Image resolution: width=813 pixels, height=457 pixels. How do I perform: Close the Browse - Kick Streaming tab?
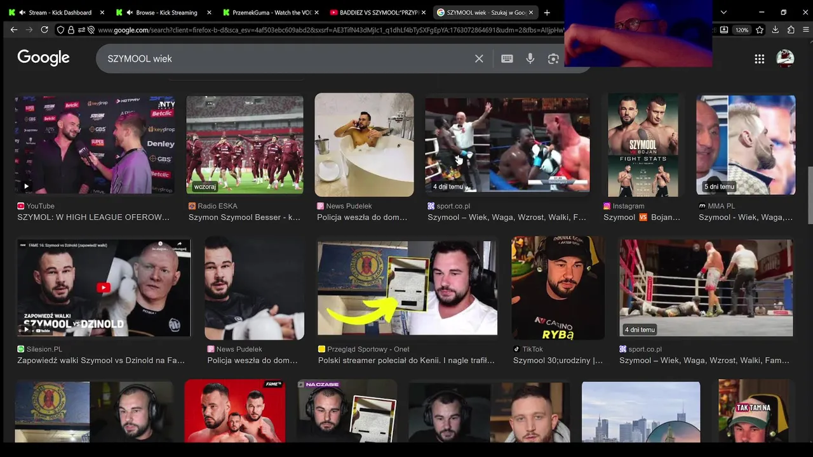point(209,12)
